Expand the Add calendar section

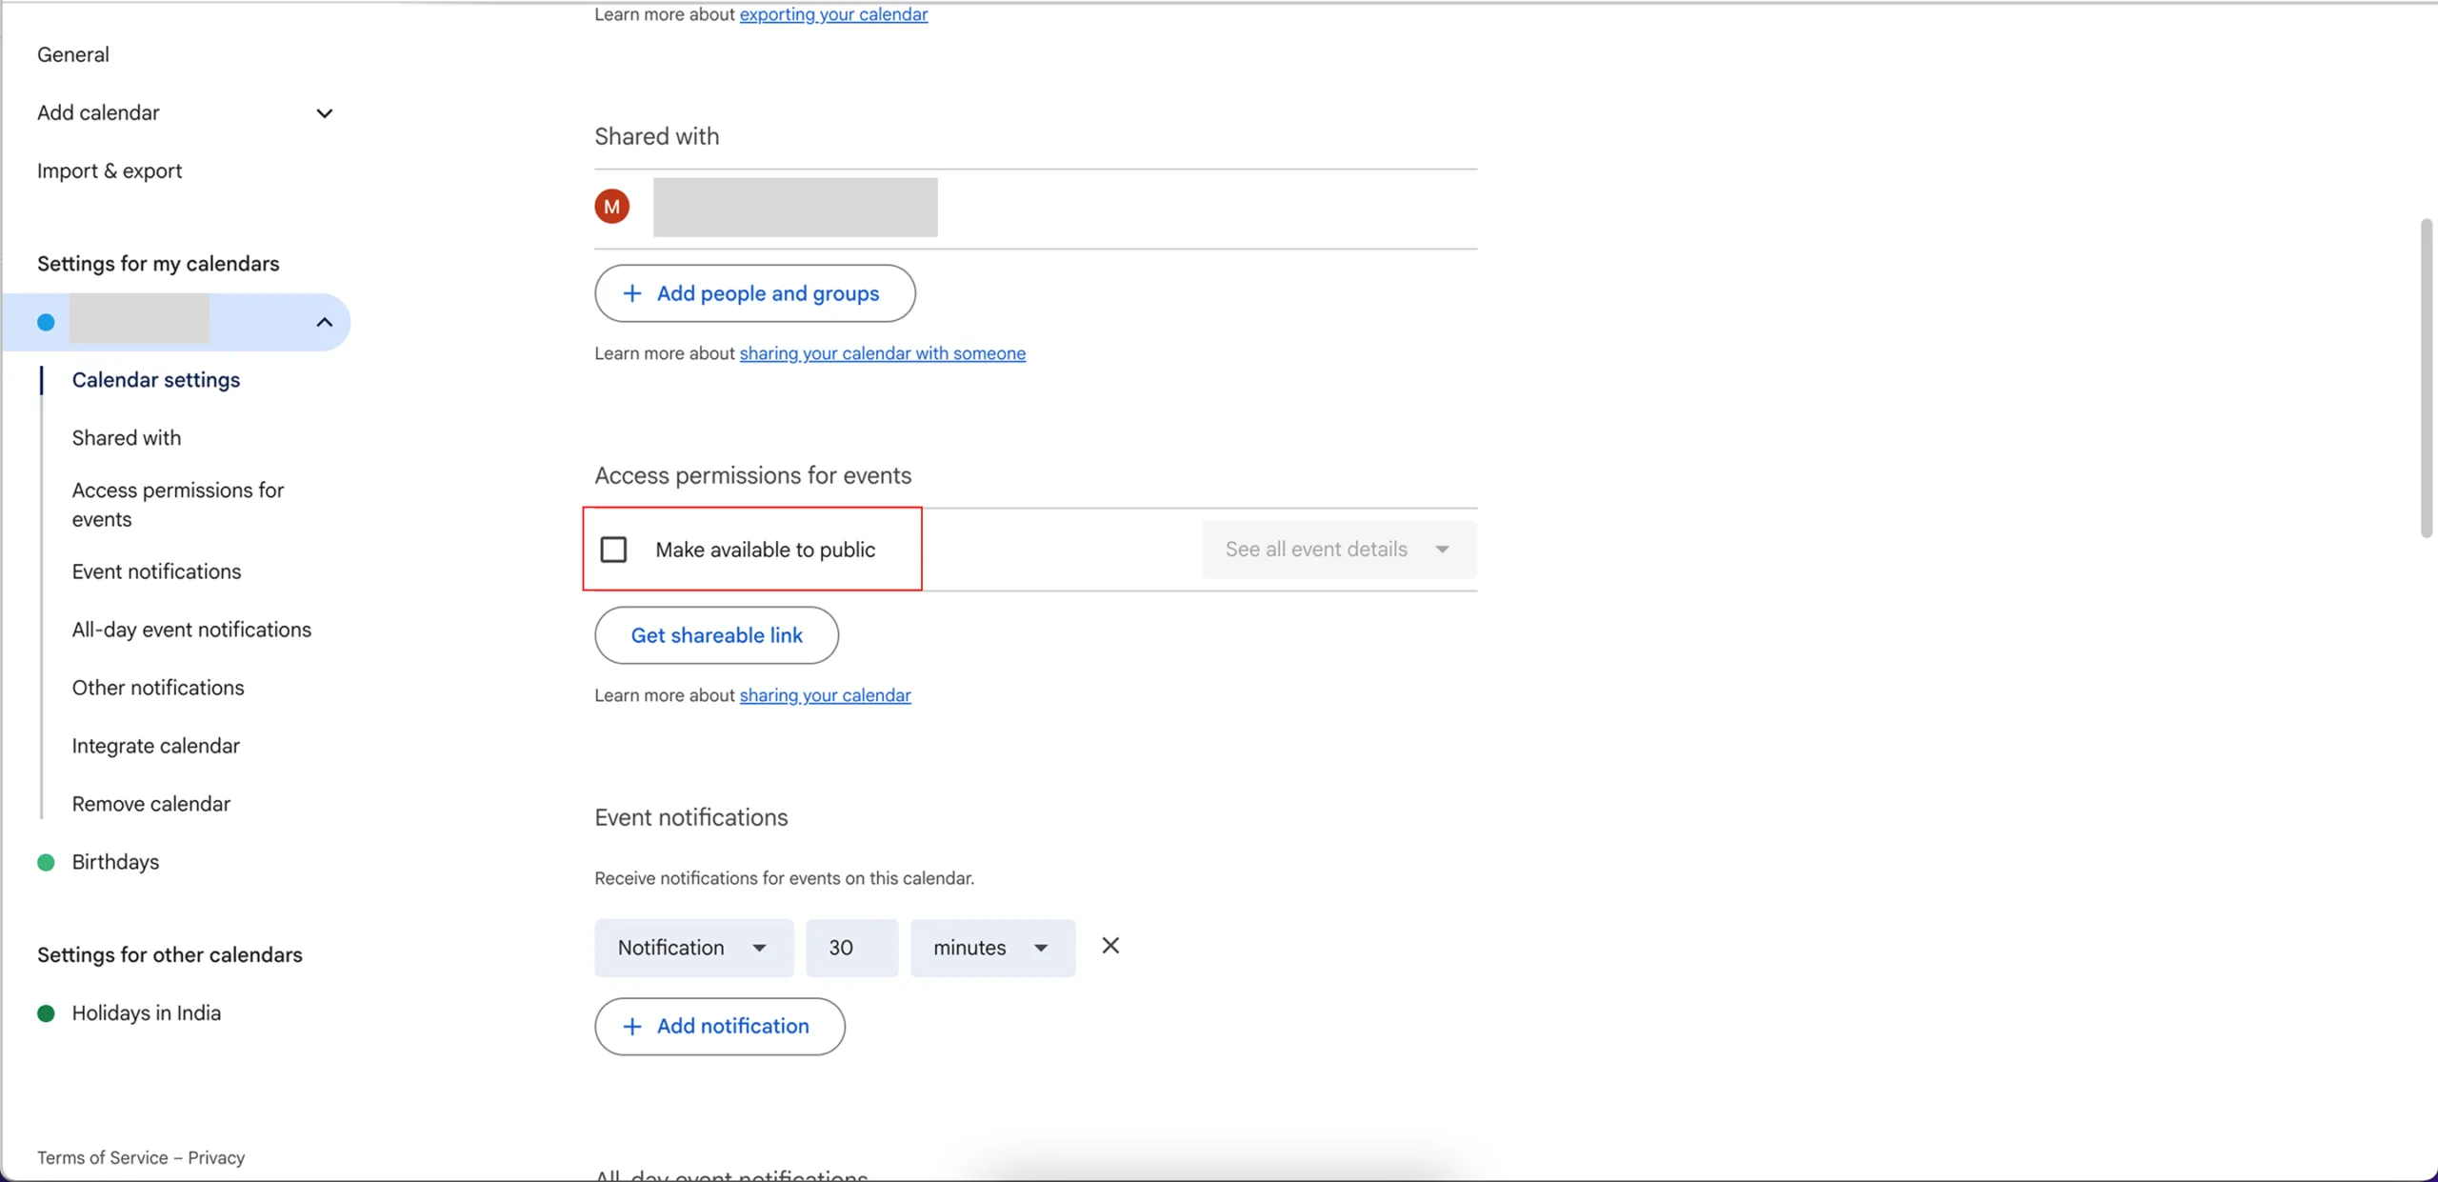pyautogui.click(x=323, y=112)
